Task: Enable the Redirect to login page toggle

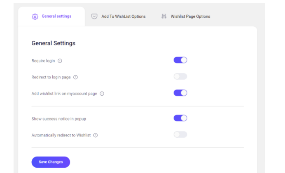Action: tap(180, 76)
